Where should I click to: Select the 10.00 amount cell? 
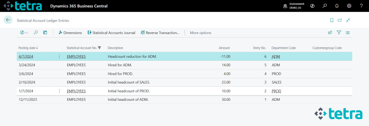(226, 91)
